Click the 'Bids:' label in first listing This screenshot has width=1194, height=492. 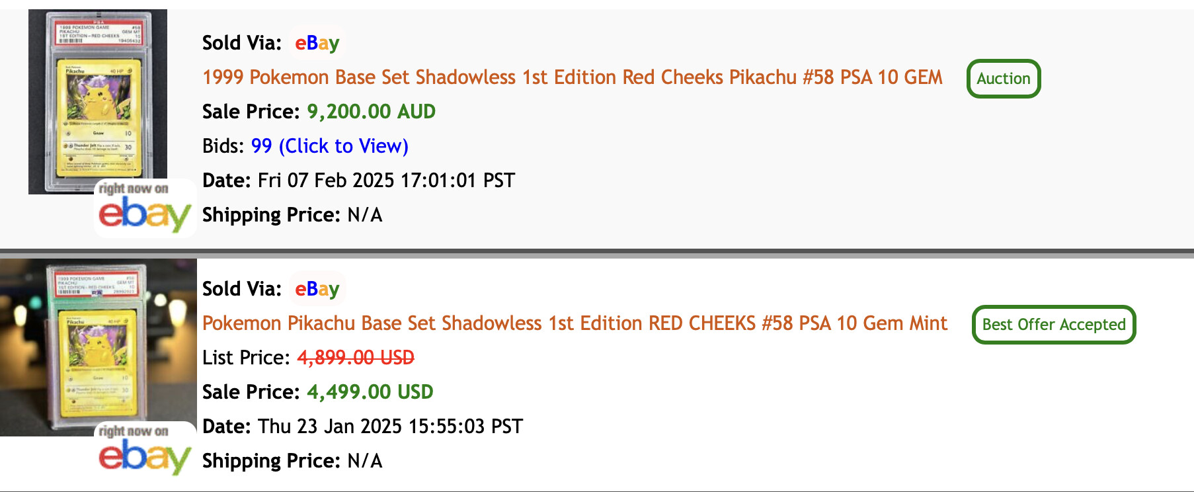223,146
